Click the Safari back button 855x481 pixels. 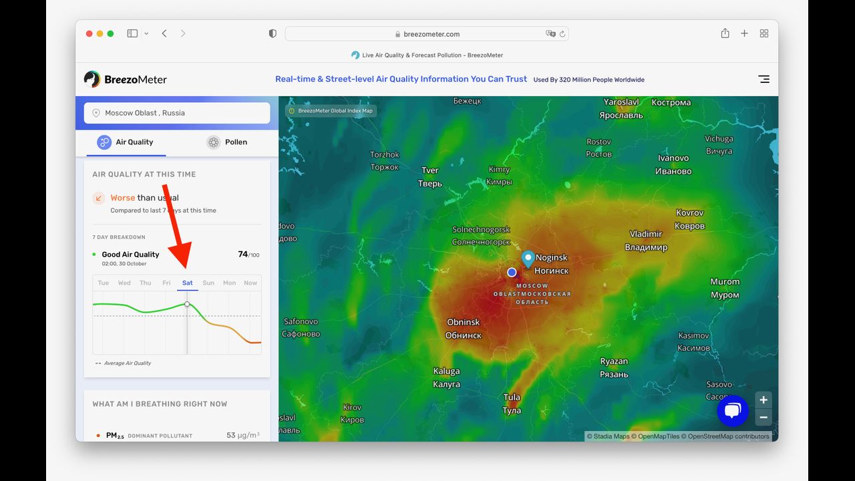pos(164,33)
